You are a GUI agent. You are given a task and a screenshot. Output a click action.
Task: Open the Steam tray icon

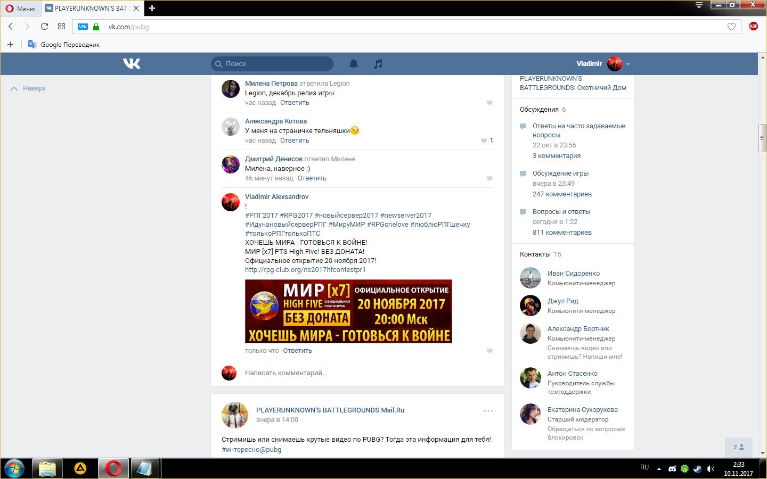[x=698, y=469]
